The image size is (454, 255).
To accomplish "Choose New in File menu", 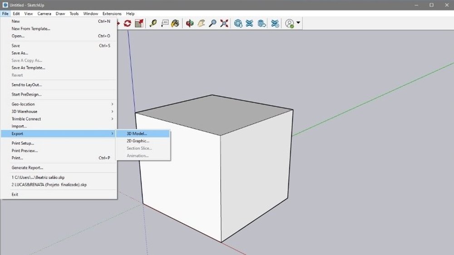I will pos(59,21).
